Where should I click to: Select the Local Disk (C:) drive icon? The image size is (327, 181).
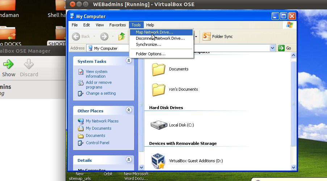[159, 125]
